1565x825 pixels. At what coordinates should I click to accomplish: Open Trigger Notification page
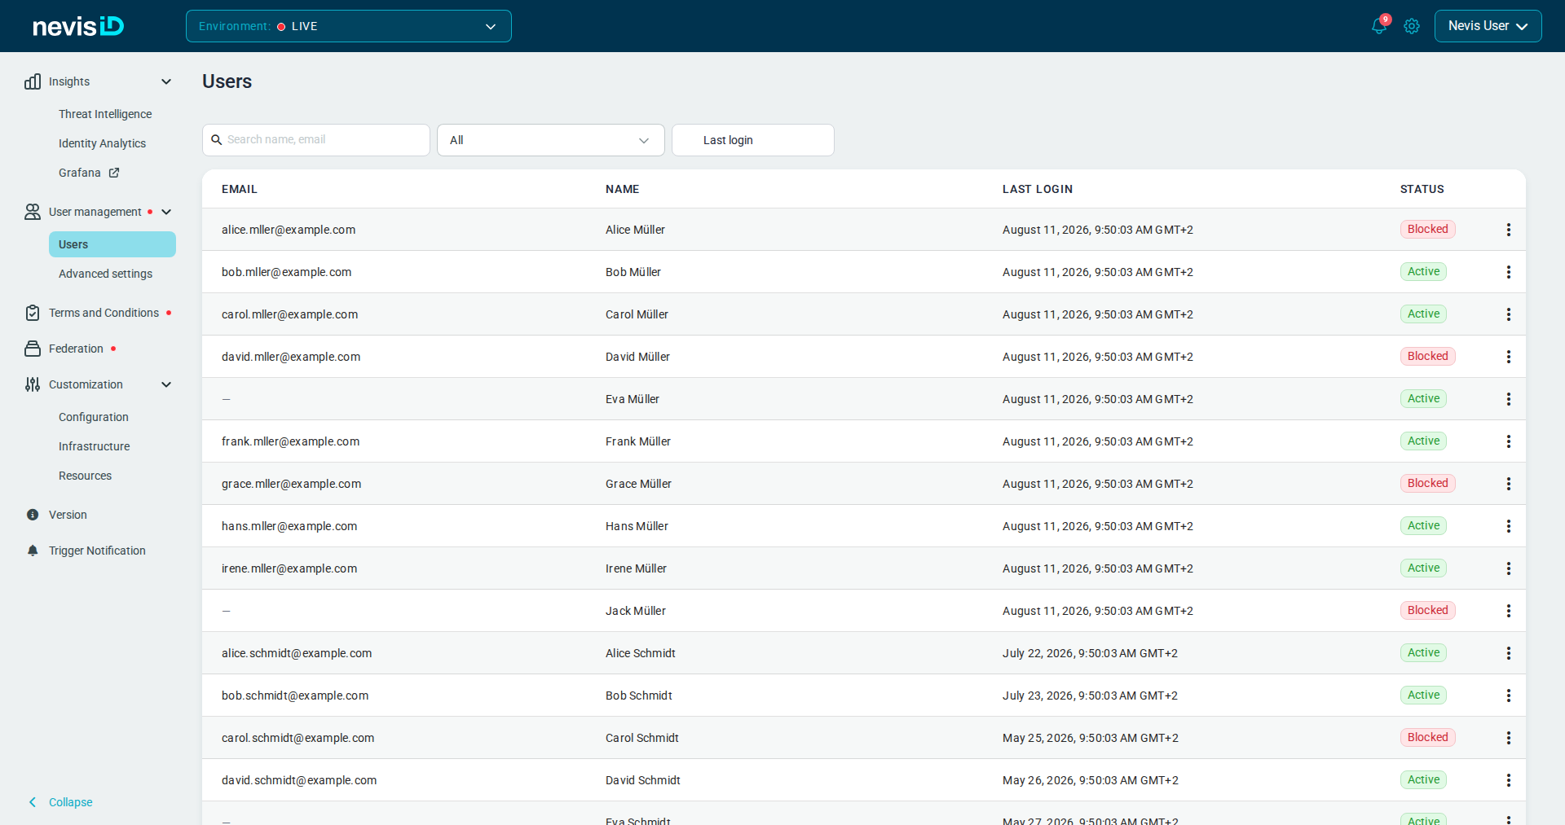point(97,551)
